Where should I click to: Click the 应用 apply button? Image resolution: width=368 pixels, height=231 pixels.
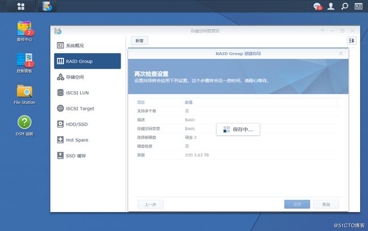click(297, 204)
